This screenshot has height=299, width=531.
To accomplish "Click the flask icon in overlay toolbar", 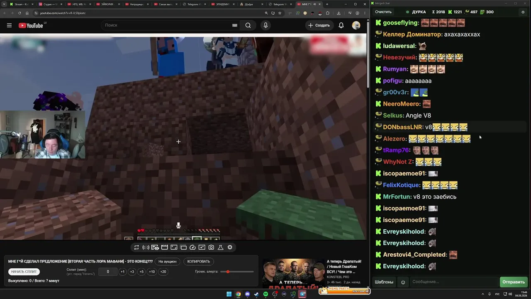I will pyautogui.click(x=220, y=248).
